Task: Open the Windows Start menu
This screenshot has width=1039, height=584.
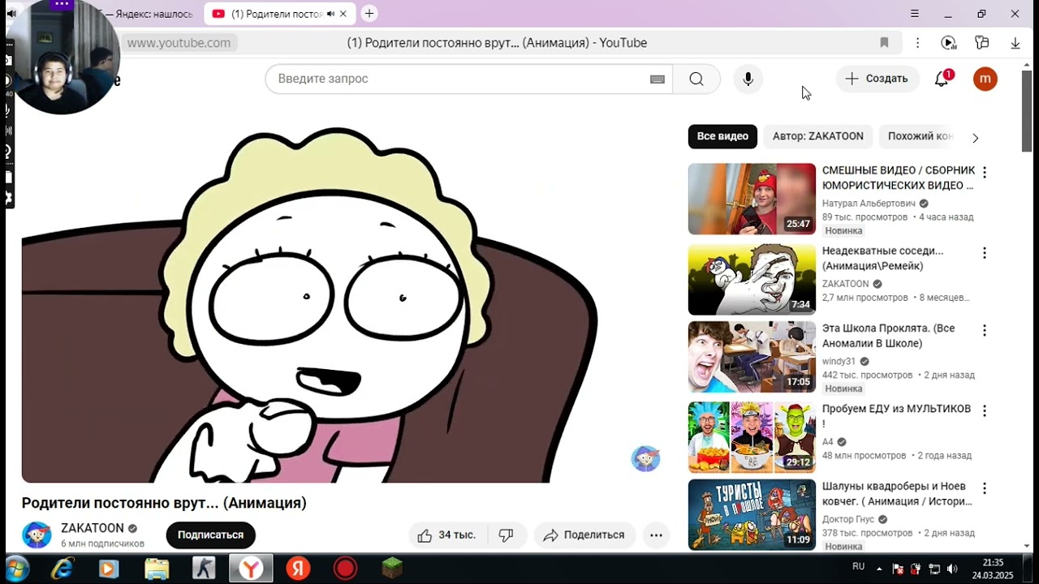Action: pyautogui.click(x=16, y=569)
